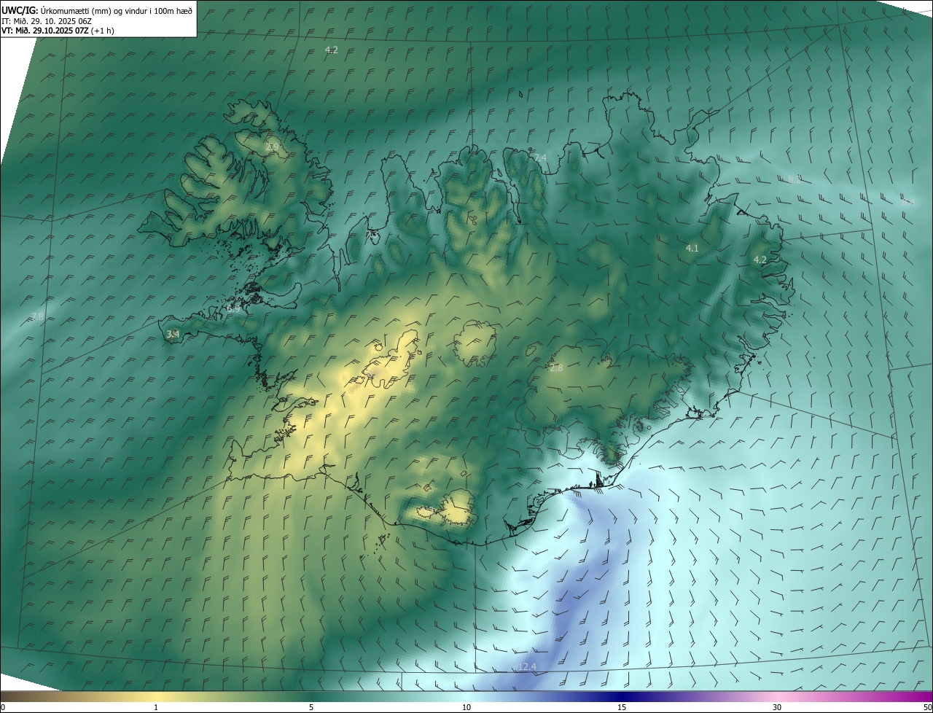Click the 30 tick on the color scale
The width and height of the screenshot is (933, 713).
tap(777, 707)
